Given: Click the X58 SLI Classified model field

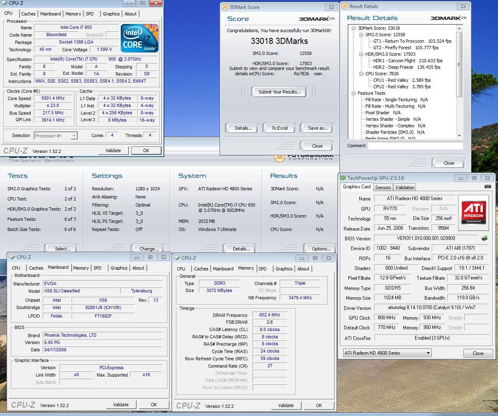Looking at the screenshot, I should coord(80,291).
